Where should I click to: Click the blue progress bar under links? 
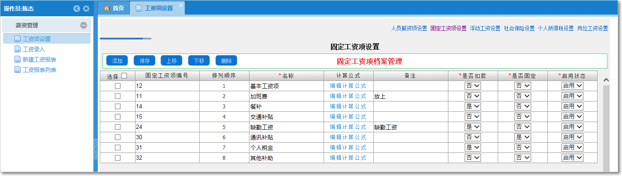coord(121,39)
